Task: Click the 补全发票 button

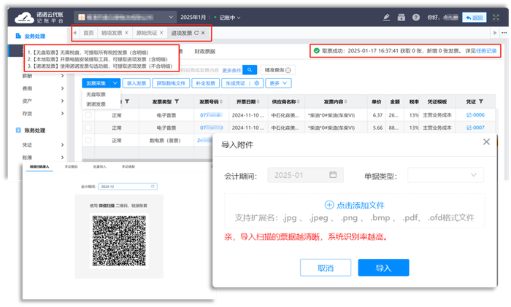Action: pyautogui.click(x=205, y=83)
